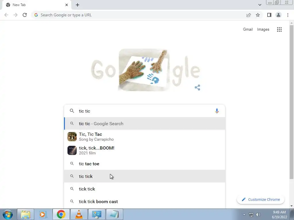Open Gmail link
Screen dimensions: 294x220
click(x=248, y=30)
